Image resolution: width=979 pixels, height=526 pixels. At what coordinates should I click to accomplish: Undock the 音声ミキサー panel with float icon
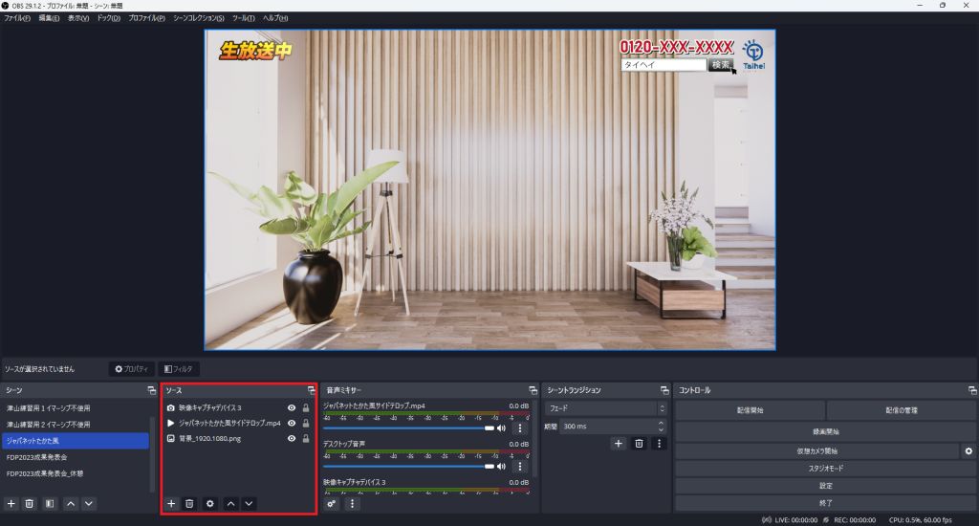(x=533, y=390)
